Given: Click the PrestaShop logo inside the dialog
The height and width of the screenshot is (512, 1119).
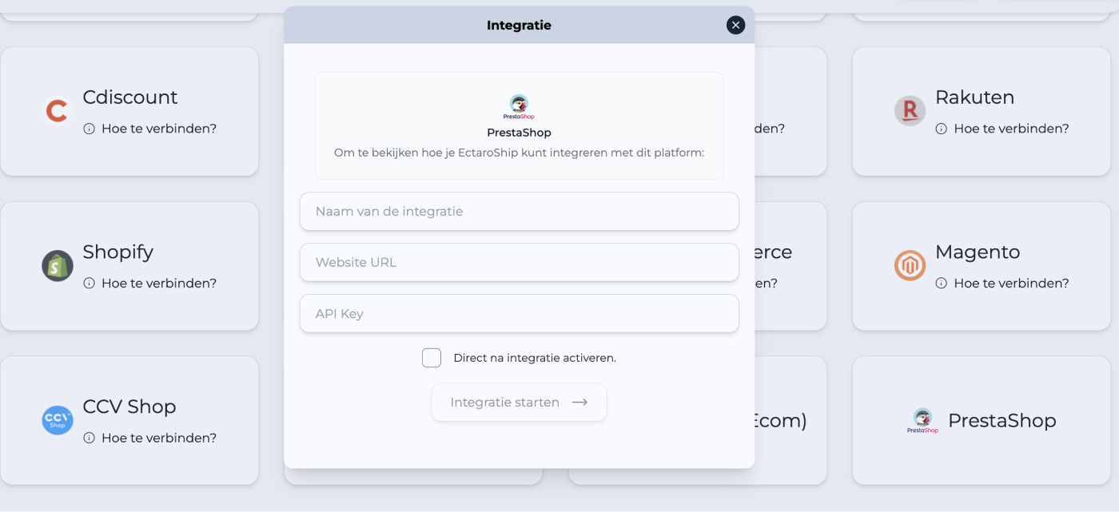Looking at the screenshot, I should coord(519,107).
